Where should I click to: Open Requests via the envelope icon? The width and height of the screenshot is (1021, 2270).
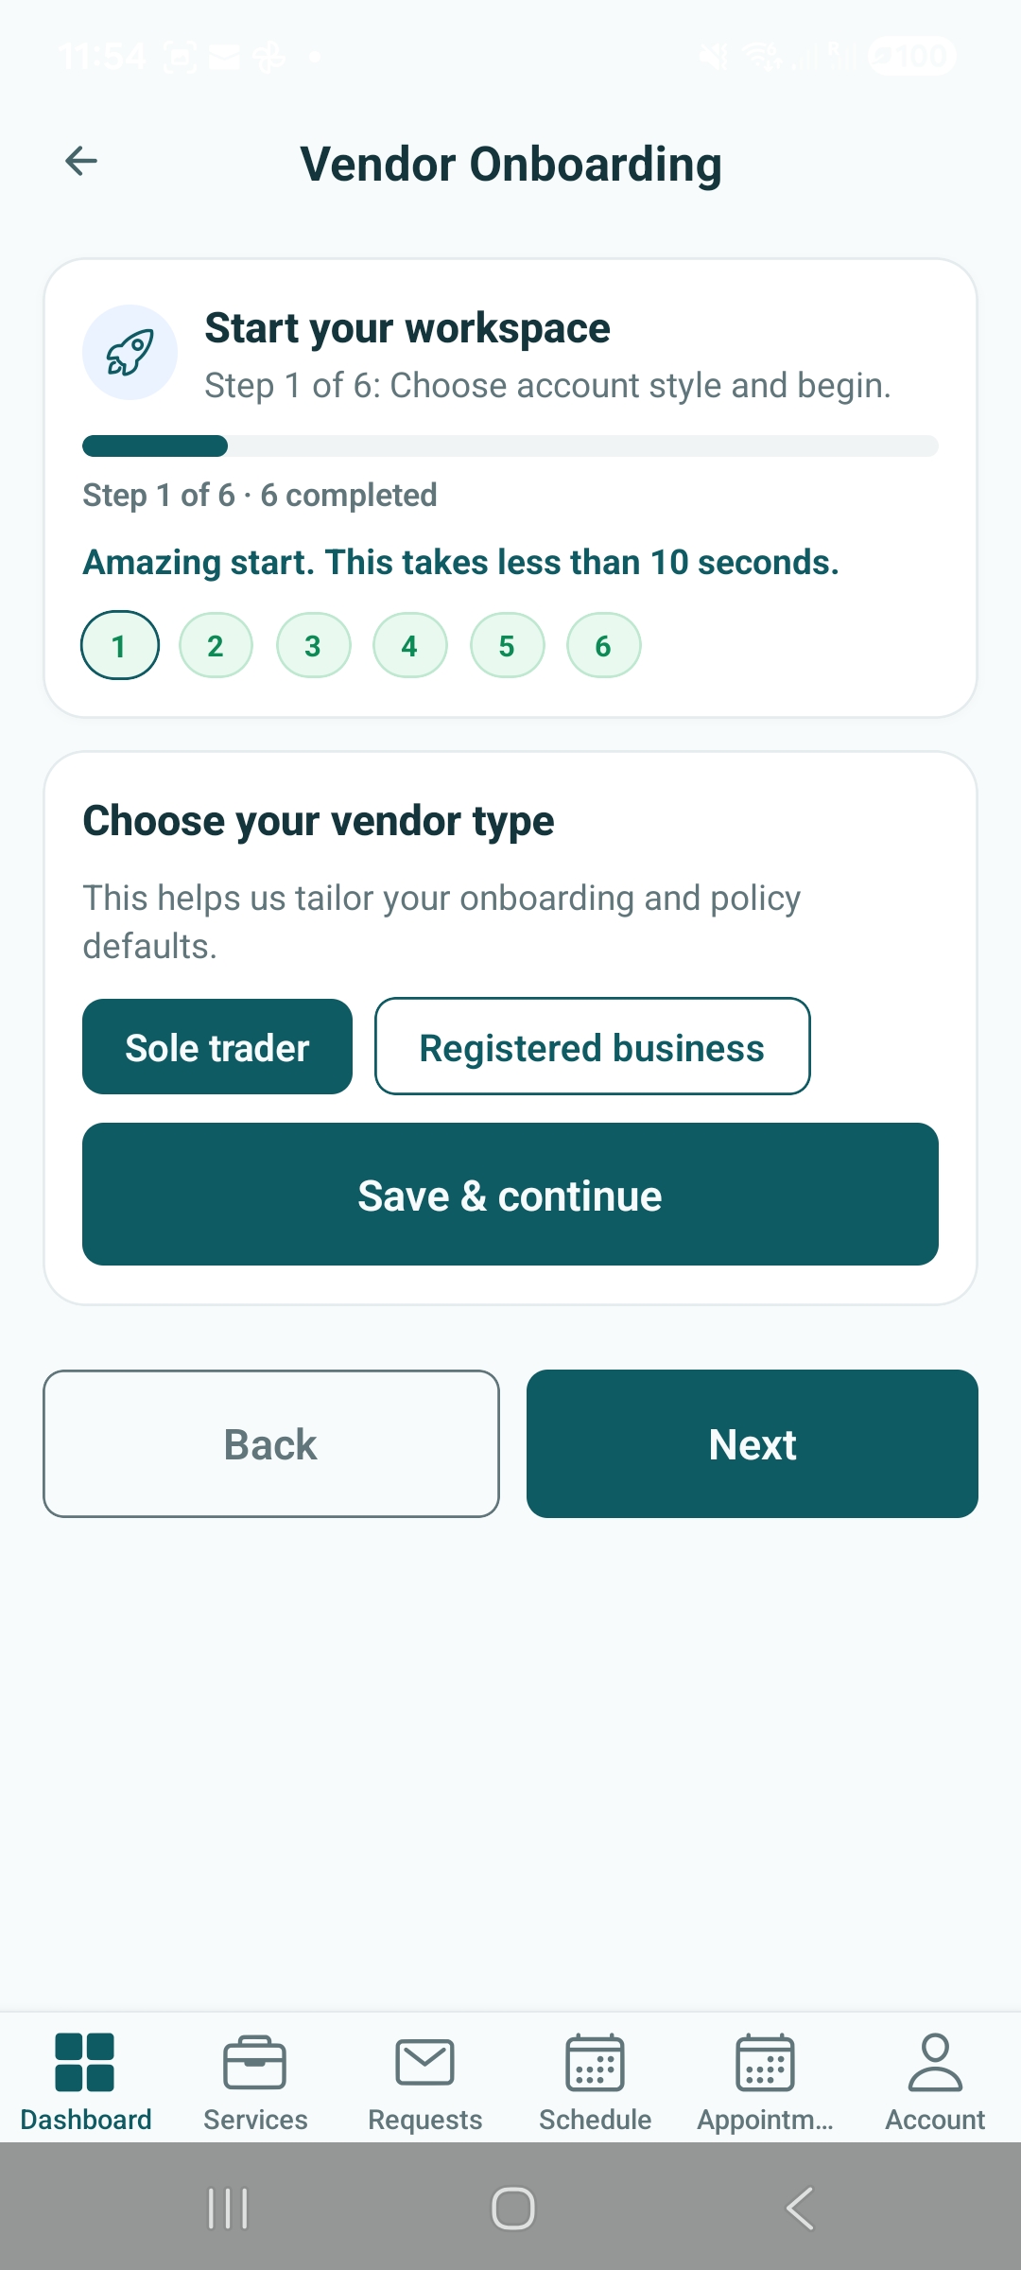[424, 2063]
